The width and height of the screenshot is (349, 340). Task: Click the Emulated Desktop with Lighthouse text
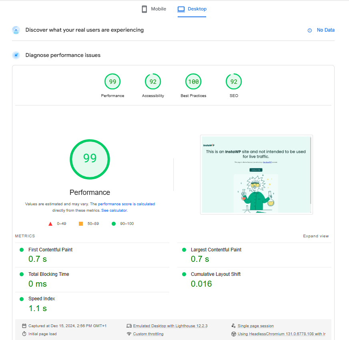coord(170,326)
